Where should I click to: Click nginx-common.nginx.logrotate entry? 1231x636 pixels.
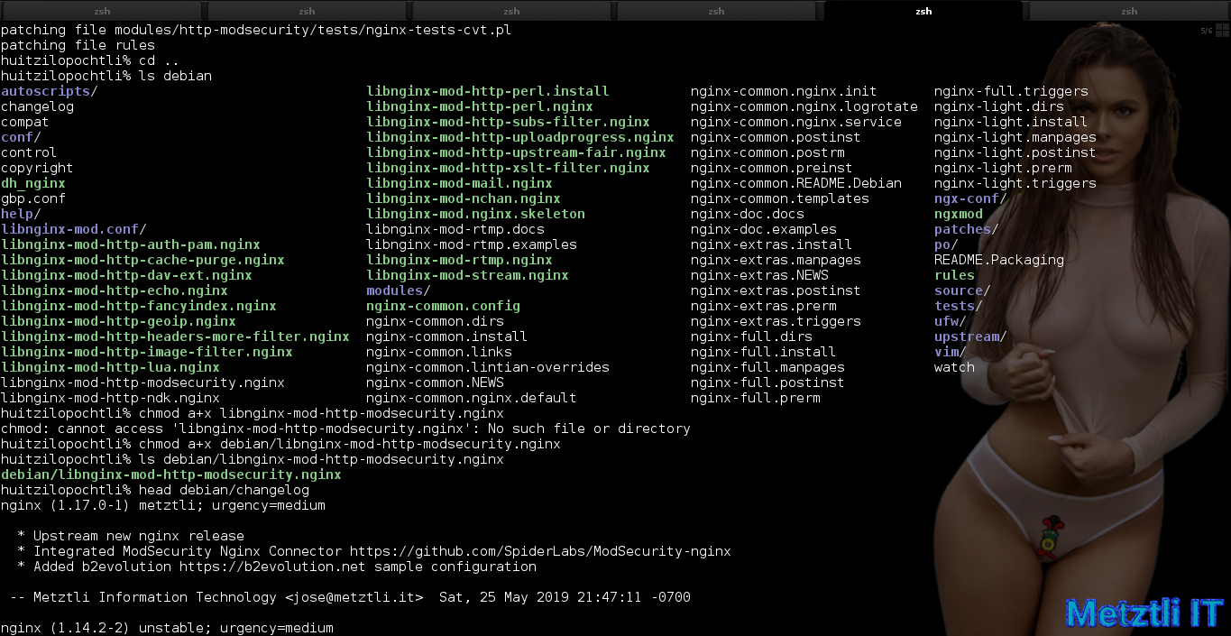[x=804, y=106]
